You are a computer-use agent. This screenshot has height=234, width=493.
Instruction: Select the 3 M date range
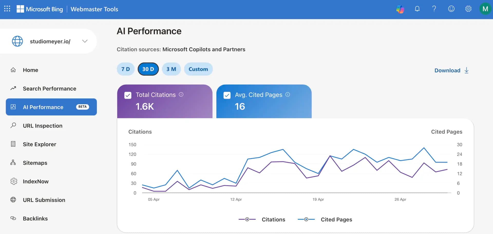pyautogui.click(x=171, y=69)
